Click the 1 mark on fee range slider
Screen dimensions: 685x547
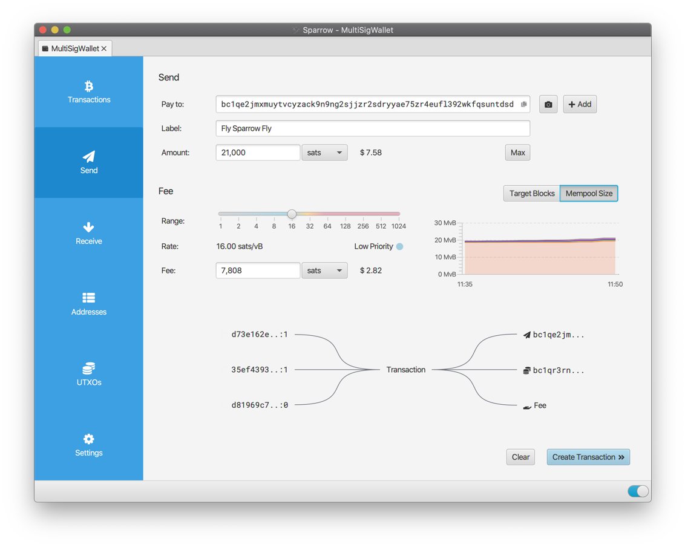coord(221,226)
